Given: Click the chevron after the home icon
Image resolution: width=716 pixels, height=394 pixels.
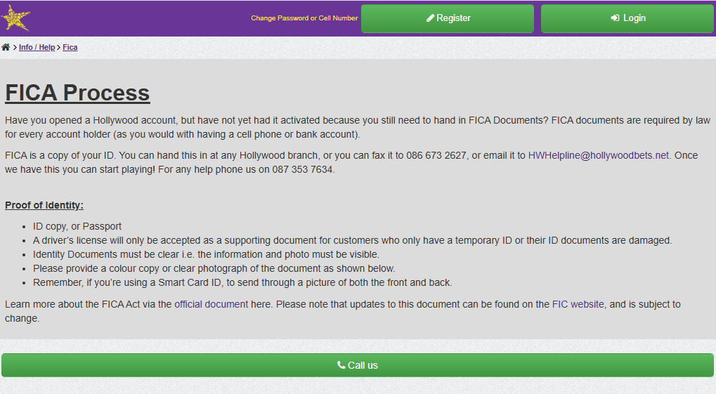Looking at the screenshot, I should (x=15, y=48).
